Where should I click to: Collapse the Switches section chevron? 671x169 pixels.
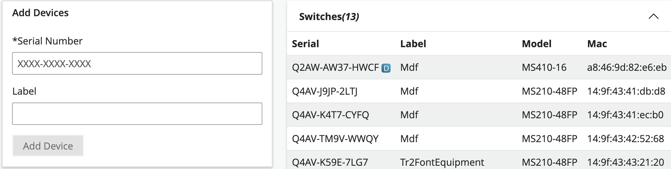(653, 17)
